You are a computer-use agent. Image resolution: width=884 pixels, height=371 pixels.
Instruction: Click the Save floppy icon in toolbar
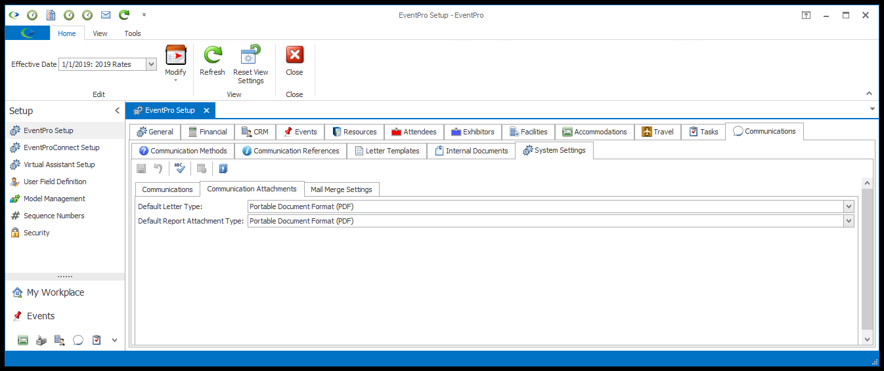point(141,168)
